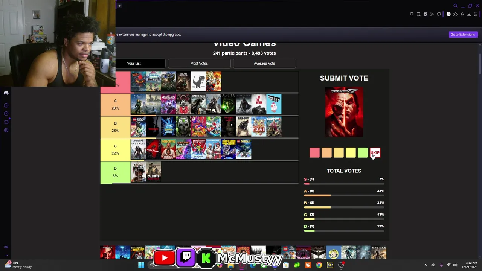Select Mario Kart 8 cover in B tier
The image size is (482, 271).
pyautogui.click(x=214, y=126)
